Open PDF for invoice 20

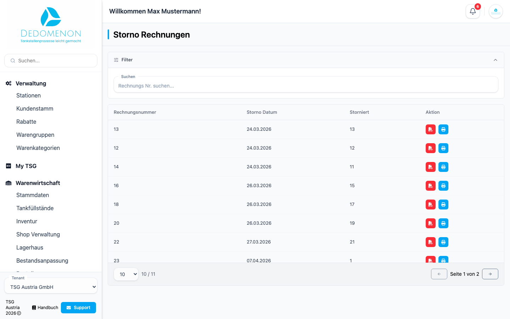(x=431, y=223)
